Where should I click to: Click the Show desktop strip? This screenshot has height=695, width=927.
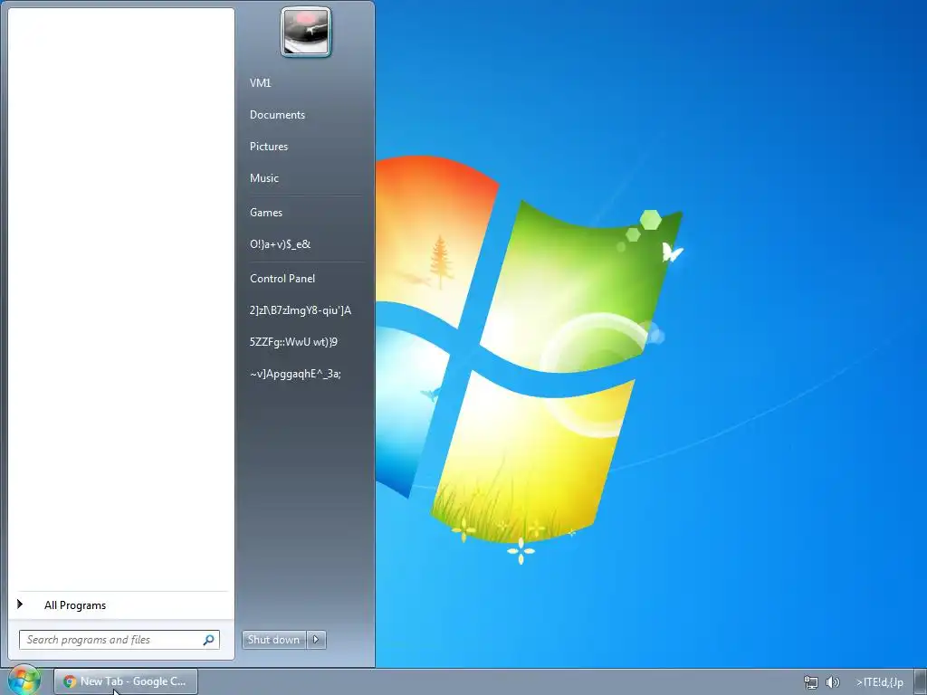pos(921,682)
